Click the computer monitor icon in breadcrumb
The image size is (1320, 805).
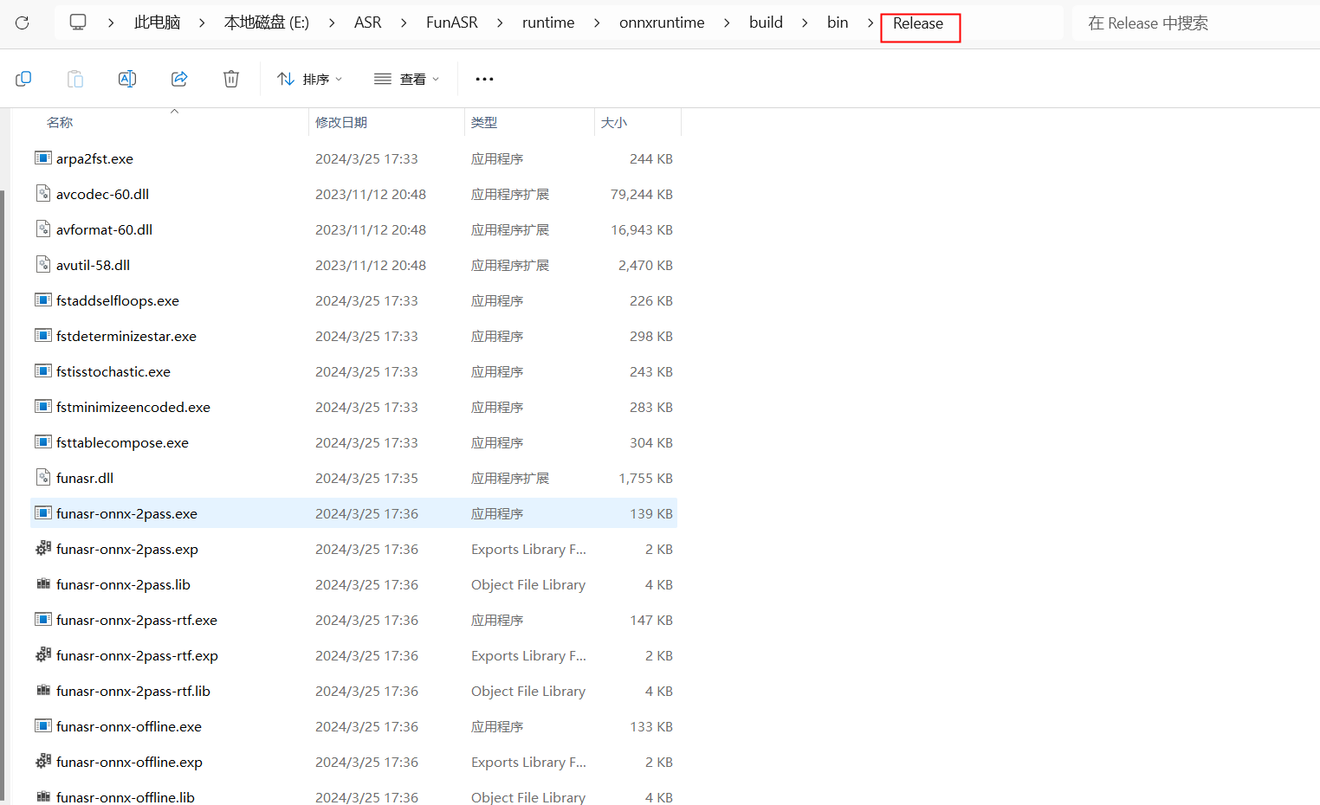pyautogui.click(x=78, y=23)
